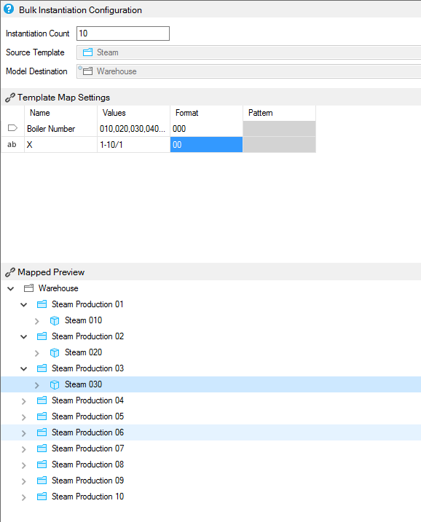
Task: Select the Steam 020 element
Action: (83, 352)
